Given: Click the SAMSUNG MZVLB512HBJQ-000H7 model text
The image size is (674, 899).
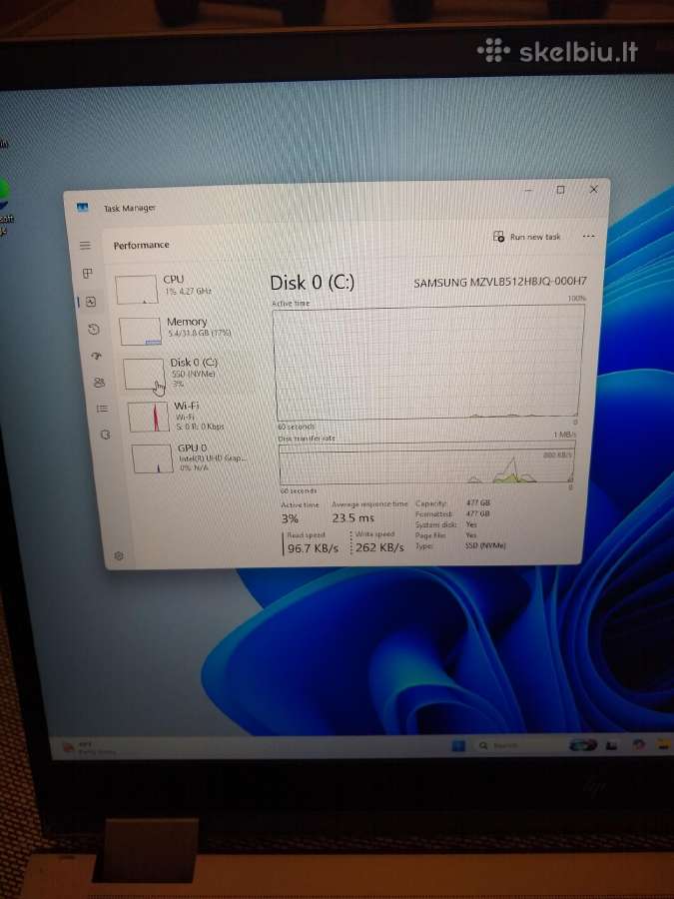Looking at the screenshot, I should (500, 282).
